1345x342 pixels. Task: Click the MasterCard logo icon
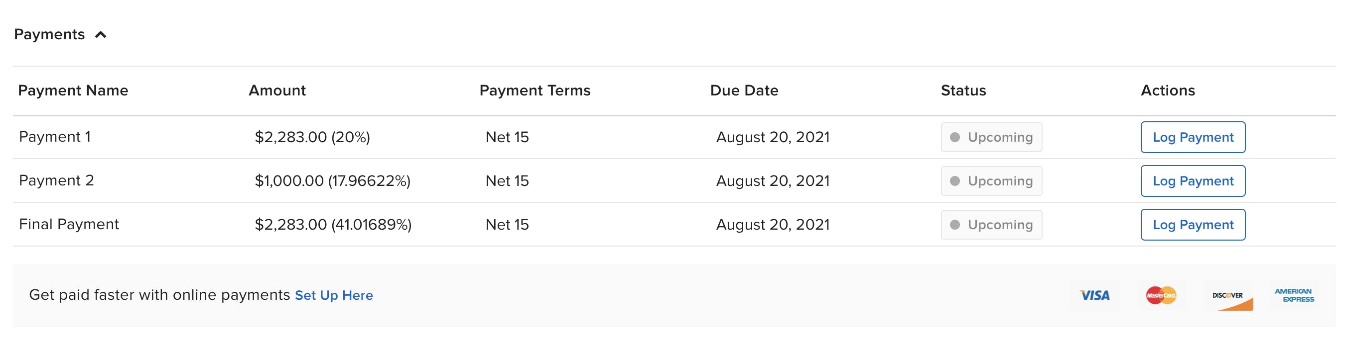[x=1161, y=296]
